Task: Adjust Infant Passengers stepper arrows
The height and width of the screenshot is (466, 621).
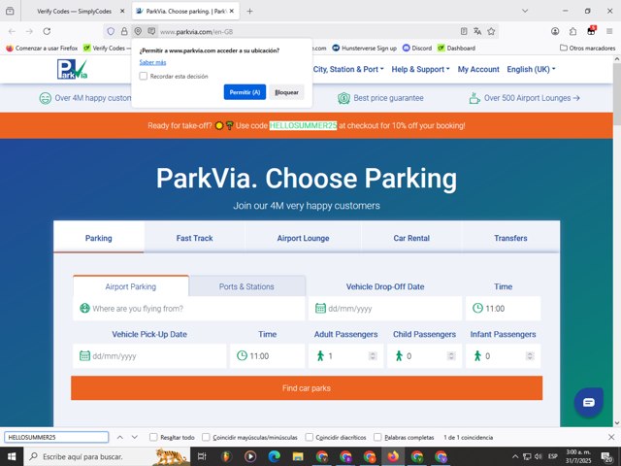Action: pyautogui.click(x=530, y=356)
